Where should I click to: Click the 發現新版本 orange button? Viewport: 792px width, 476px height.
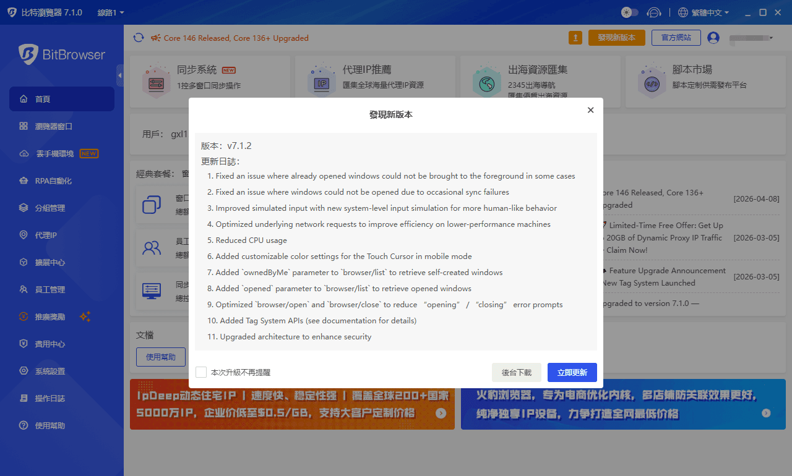616,38
